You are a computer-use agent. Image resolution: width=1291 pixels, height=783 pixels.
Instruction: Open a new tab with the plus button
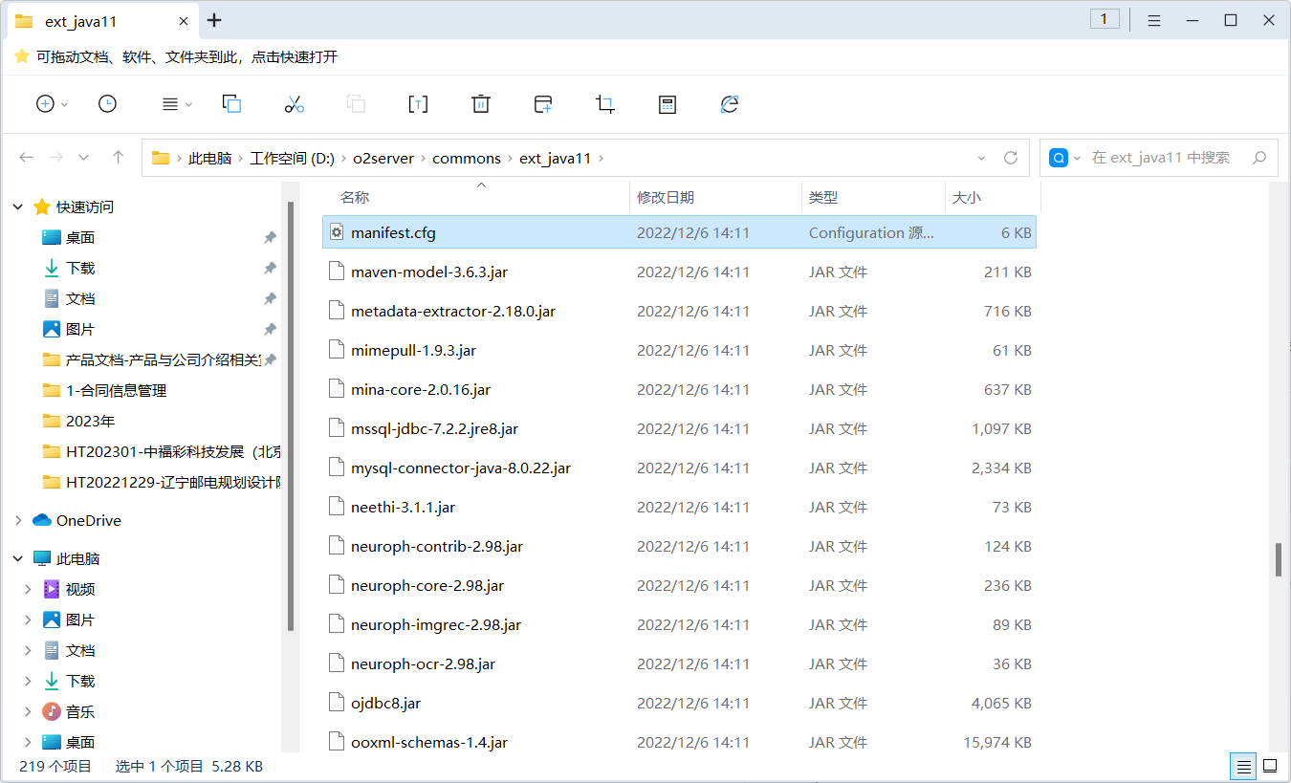tap(214, 20)
